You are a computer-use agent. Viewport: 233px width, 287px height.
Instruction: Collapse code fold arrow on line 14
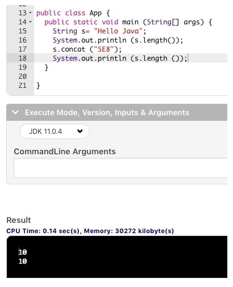tap(30, 22)
